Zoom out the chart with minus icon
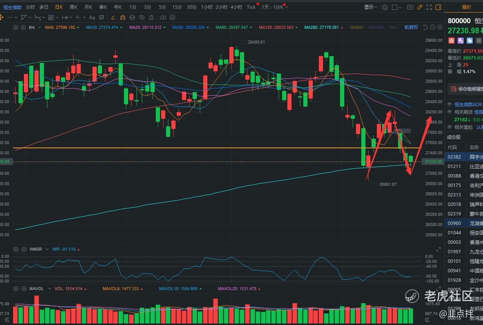The image size is (483, 325). (433, 27)
